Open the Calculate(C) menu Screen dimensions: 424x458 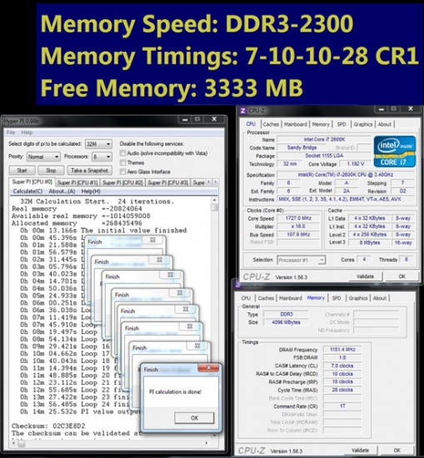coord(27,192)
